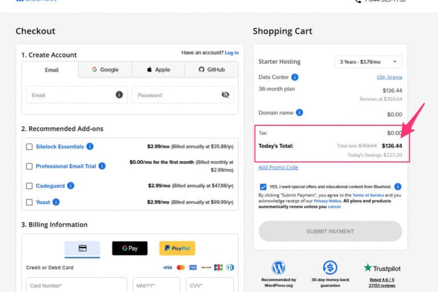Uncheck the Bluehost special offers checkbox
The height and width of the screenshot is (292, 438).
coord(263,186)
